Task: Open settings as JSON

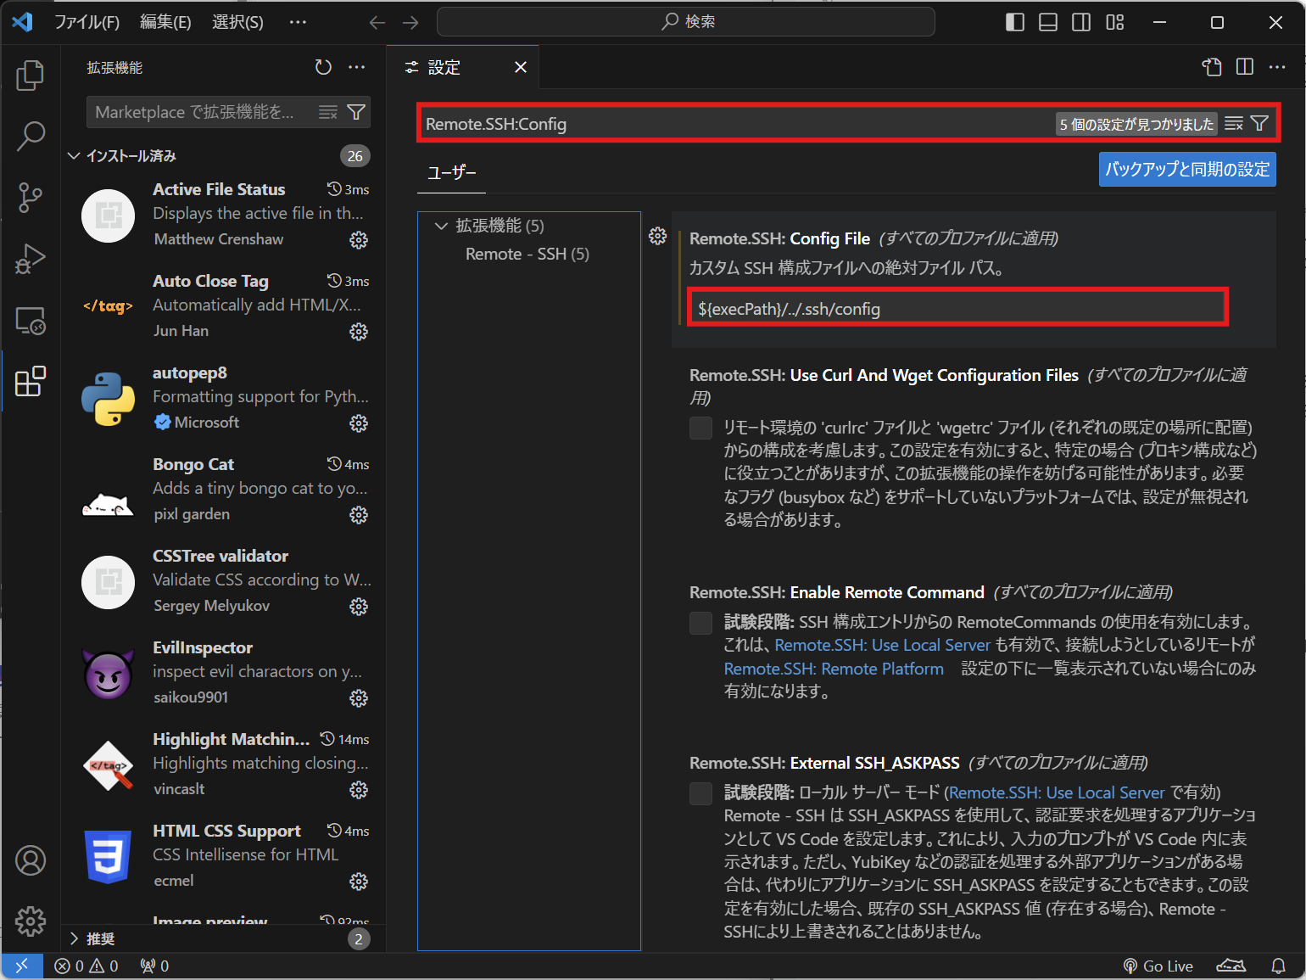Action: [x=1212, y=67]
